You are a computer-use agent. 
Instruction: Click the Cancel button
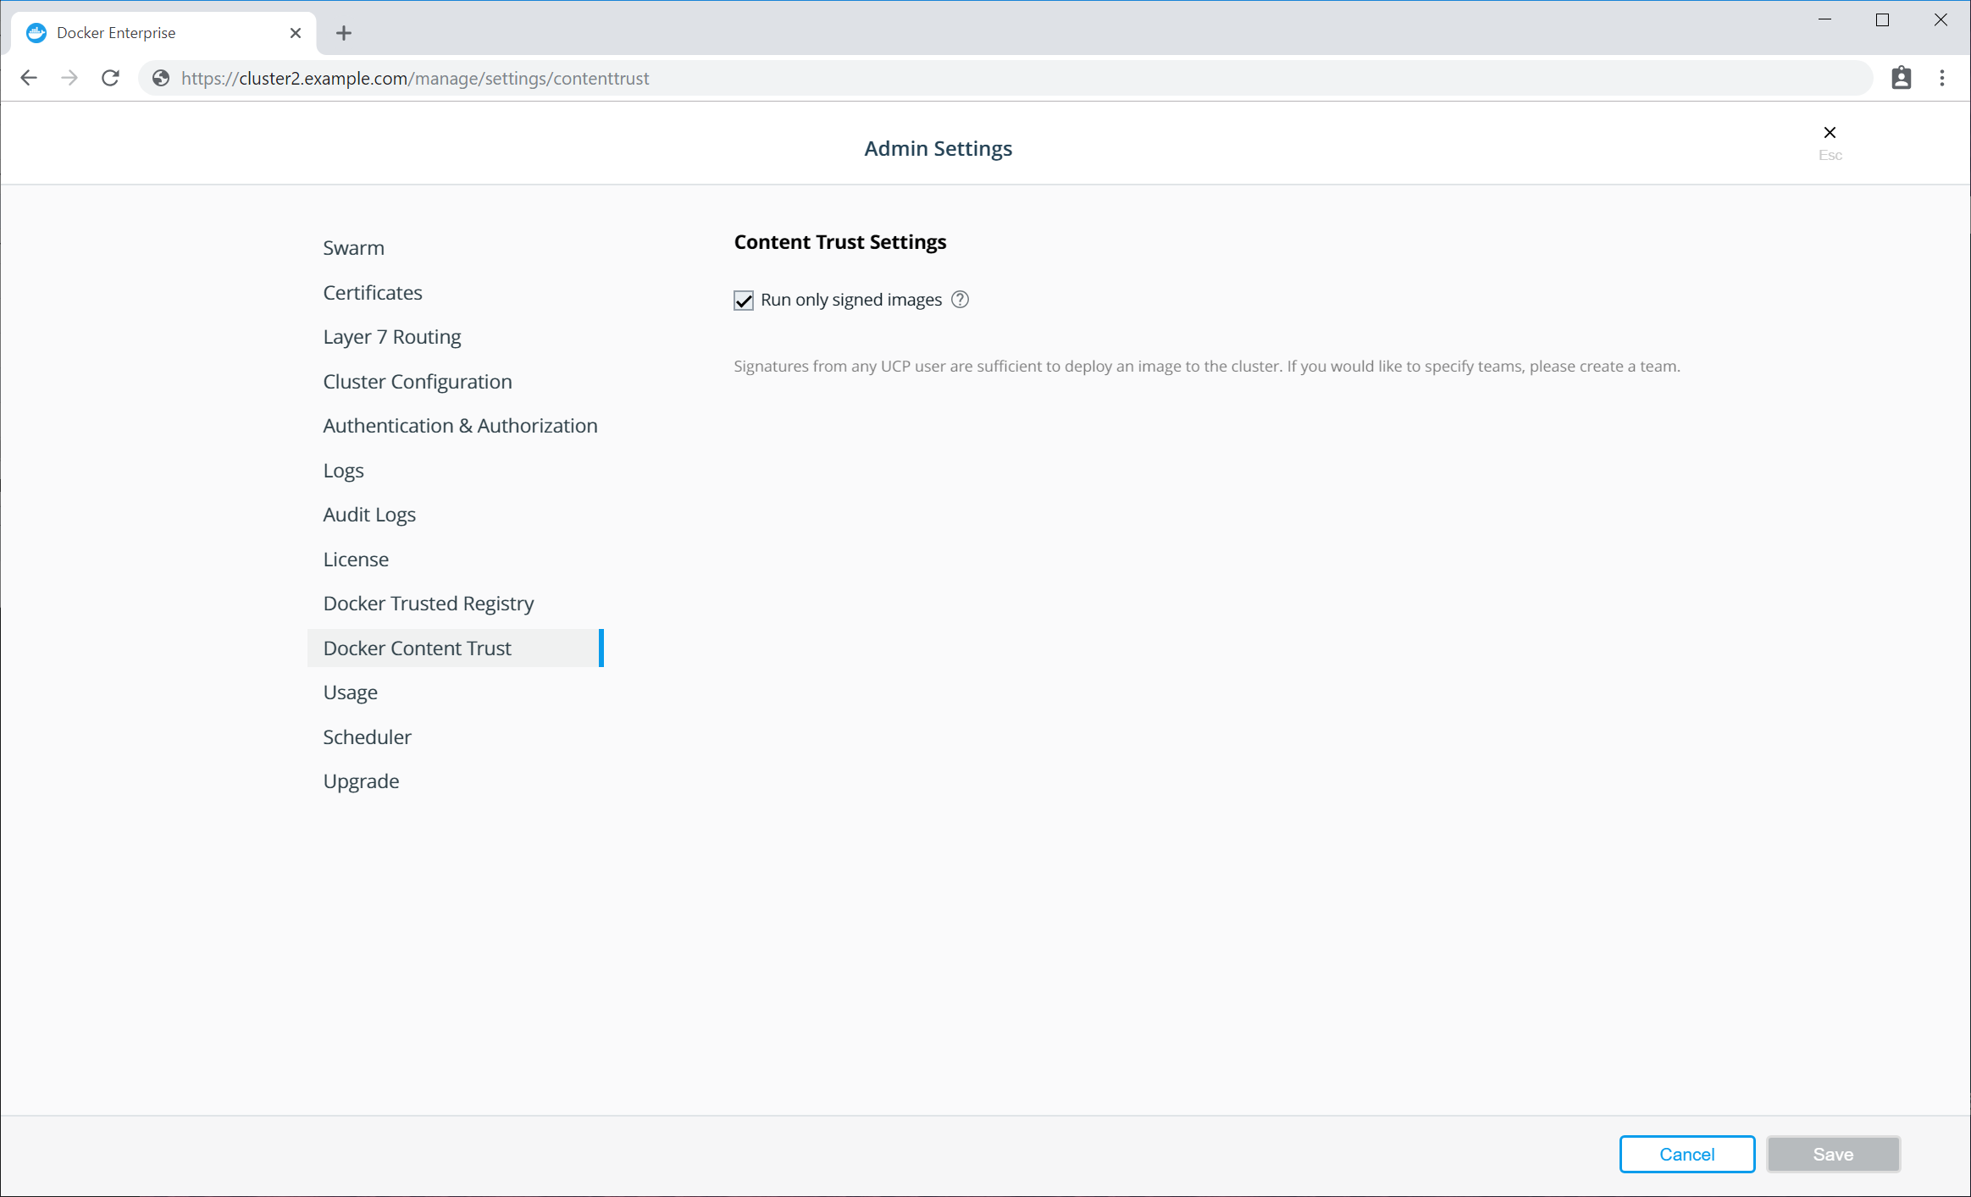point(1686,1155)
